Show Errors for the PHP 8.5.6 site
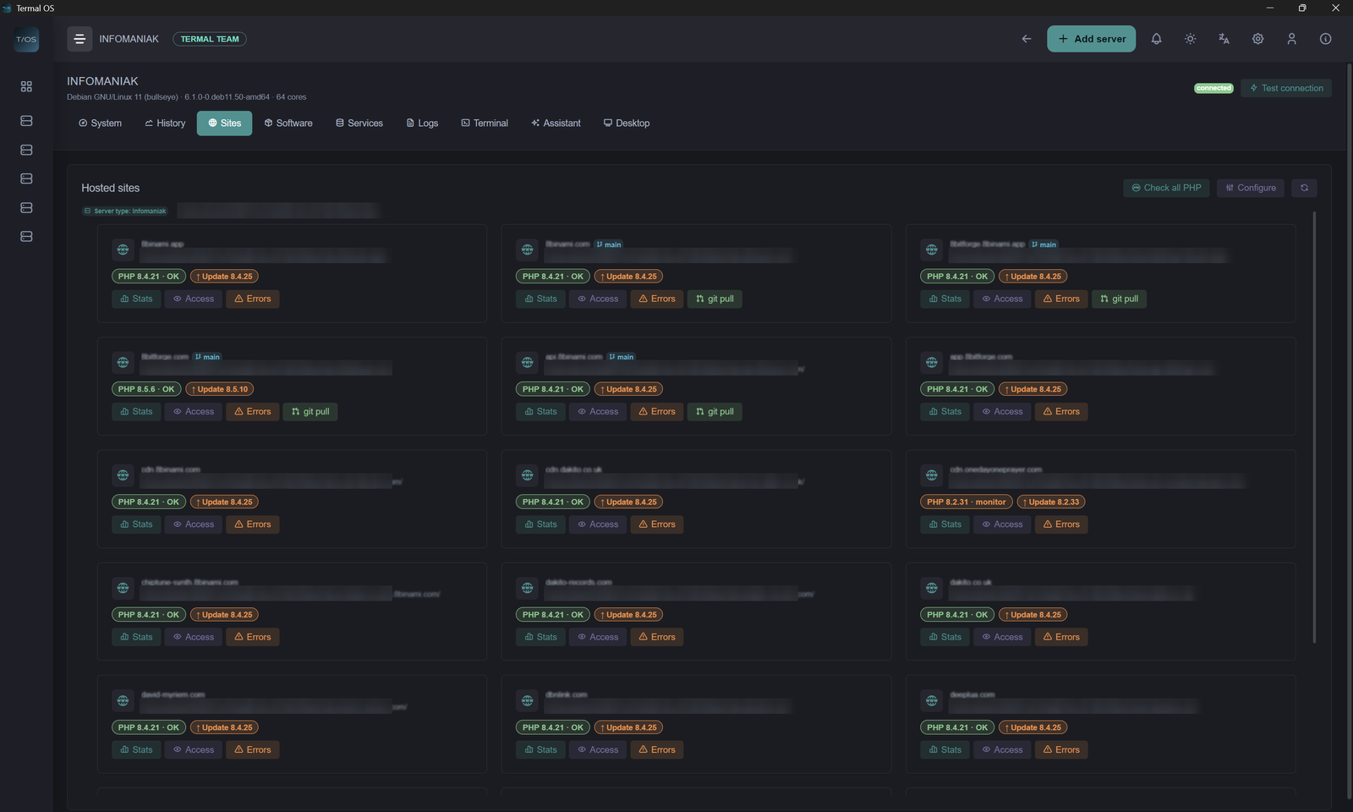The height and width of the screenshot is (812, 1353). (253, 412)
